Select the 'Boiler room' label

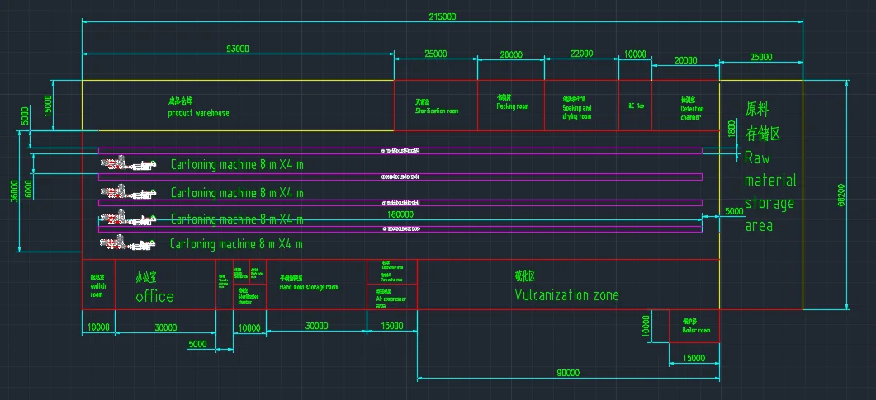pyautogui.click(x=695, y=330)
